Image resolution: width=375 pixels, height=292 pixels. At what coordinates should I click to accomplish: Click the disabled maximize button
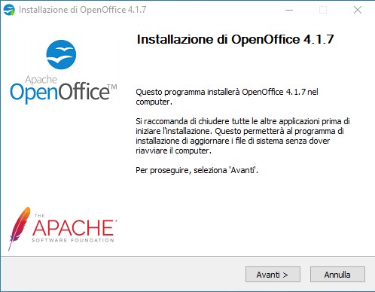tap(323, 10)
